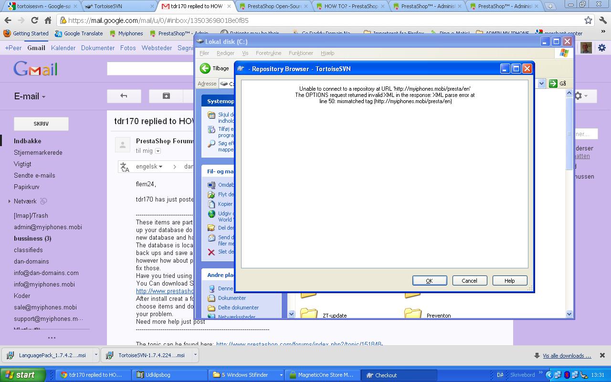Open the E-mail dropdown

click(30, 96)
